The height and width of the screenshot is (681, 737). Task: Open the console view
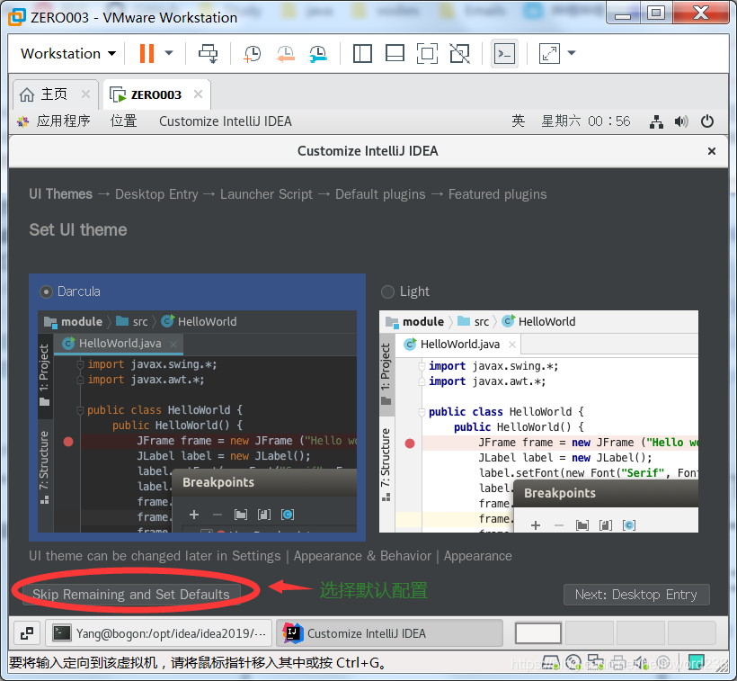504,53
